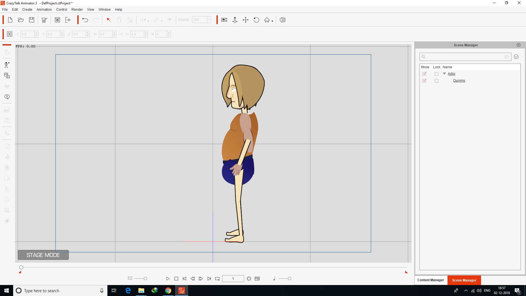Show the Timeline with the list icon
The width and height of the screenshot is (526, 296).
(257, 278)
